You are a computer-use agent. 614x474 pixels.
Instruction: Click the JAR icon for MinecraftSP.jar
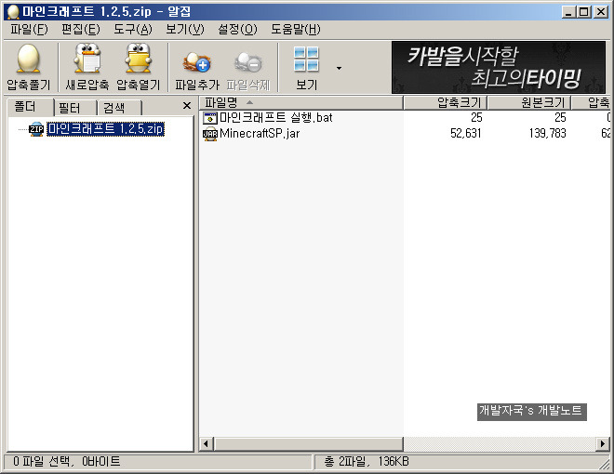[210, 134]
